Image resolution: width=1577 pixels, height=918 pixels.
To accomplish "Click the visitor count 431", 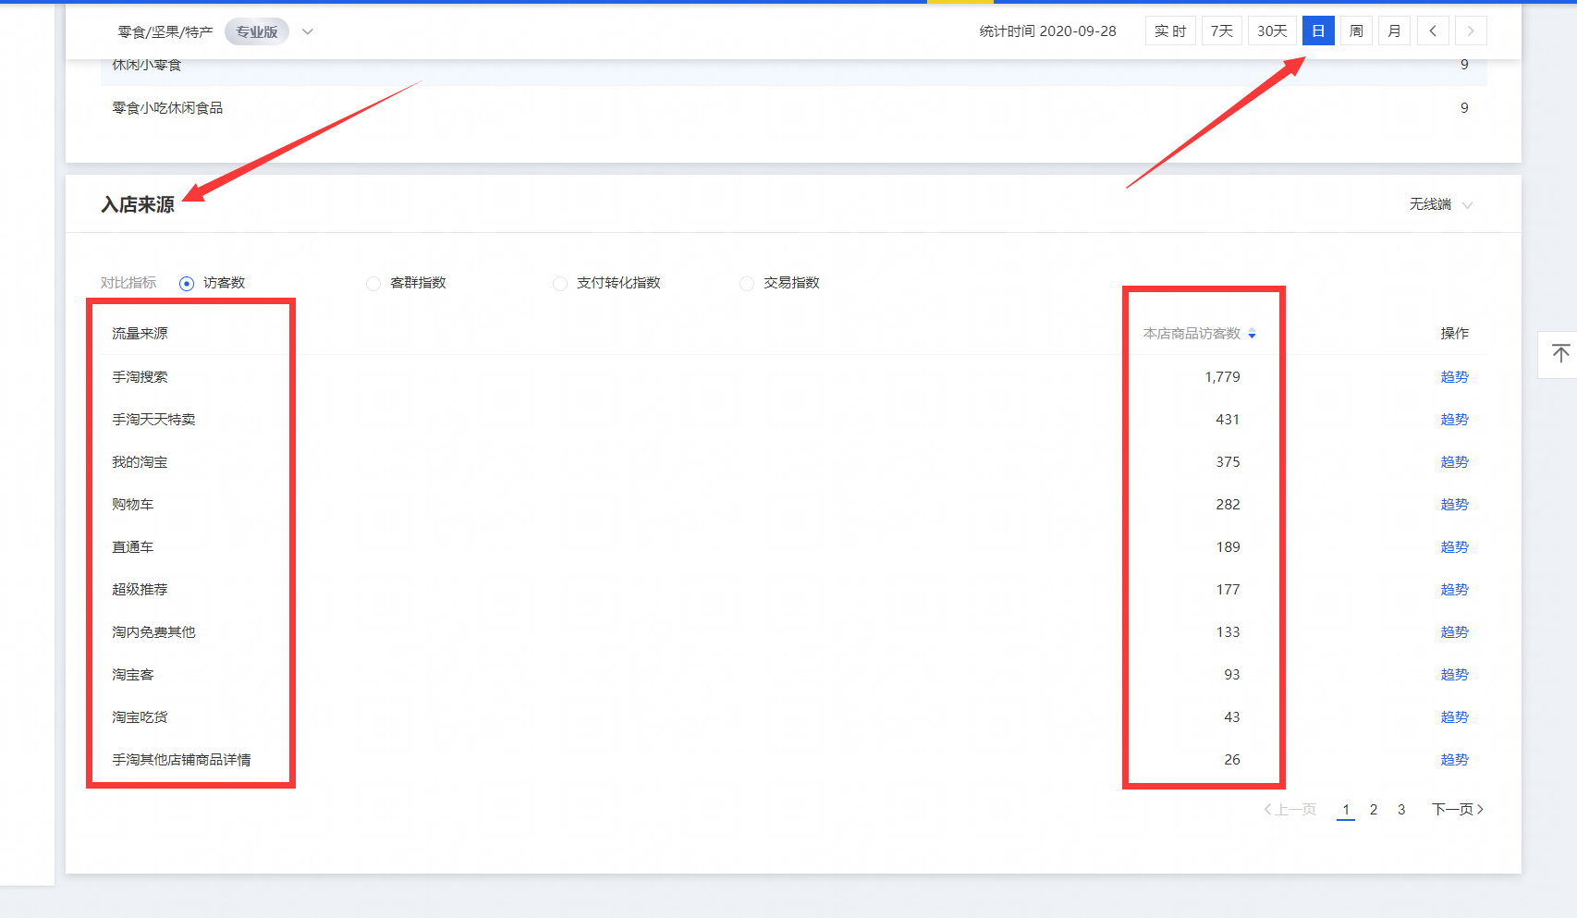I will [x=1228, y=420].
